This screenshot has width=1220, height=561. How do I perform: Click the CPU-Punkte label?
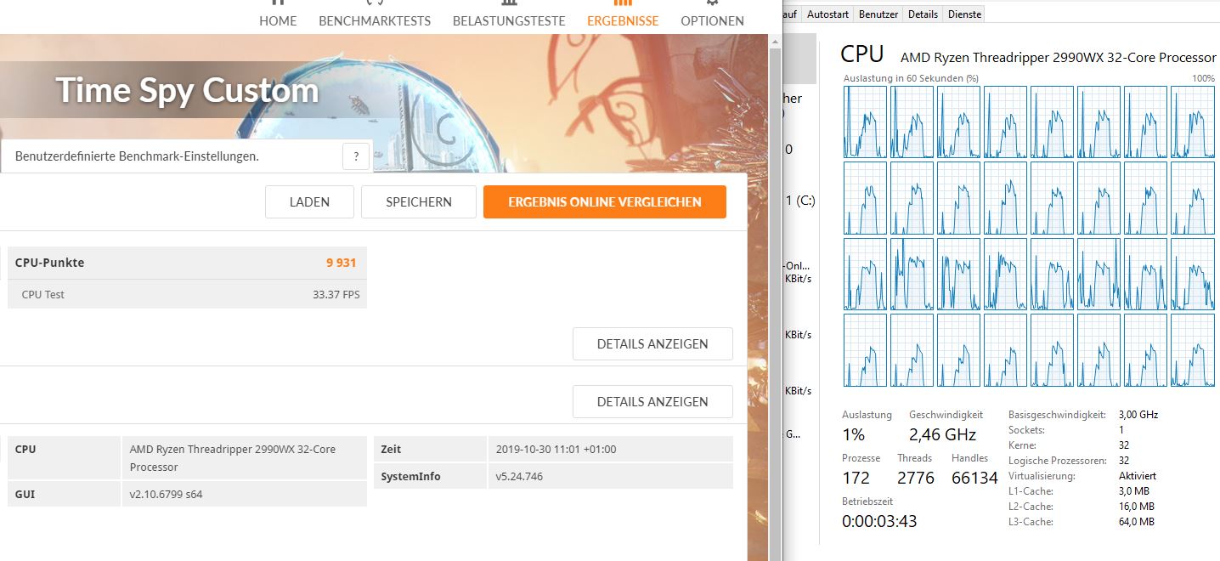pos(49,263)
